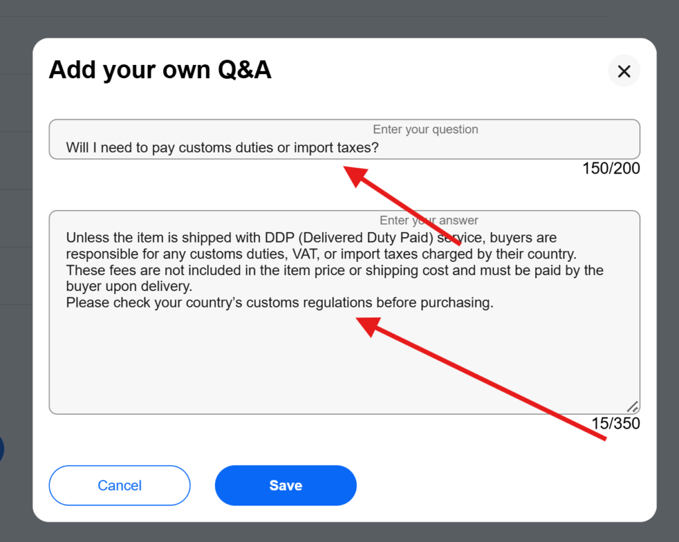Click the 15/350 answer character counter
Screen dimensions: 679x542
[615, 423]
